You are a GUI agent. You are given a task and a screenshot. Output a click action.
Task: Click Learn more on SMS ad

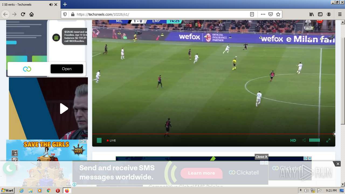(x=202, y=173)
